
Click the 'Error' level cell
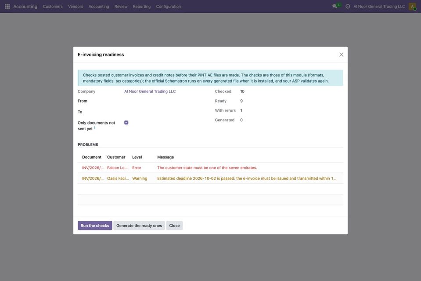coord(137,168)
